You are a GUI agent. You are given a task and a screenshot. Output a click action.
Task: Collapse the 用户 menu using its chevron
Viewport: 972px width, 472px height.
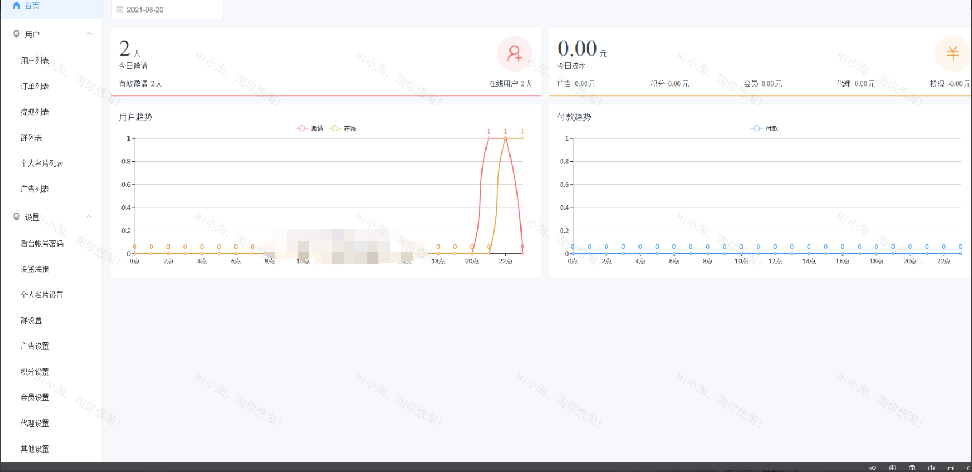89,34
